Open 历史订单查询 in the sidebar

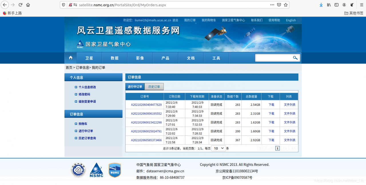[87, 138]
